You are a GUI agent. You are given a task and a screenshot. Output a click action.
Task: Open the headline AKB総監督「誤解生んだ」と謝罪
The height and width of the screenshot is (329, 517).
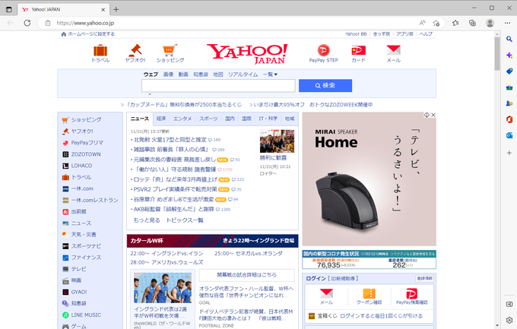[x=173, y=210]
